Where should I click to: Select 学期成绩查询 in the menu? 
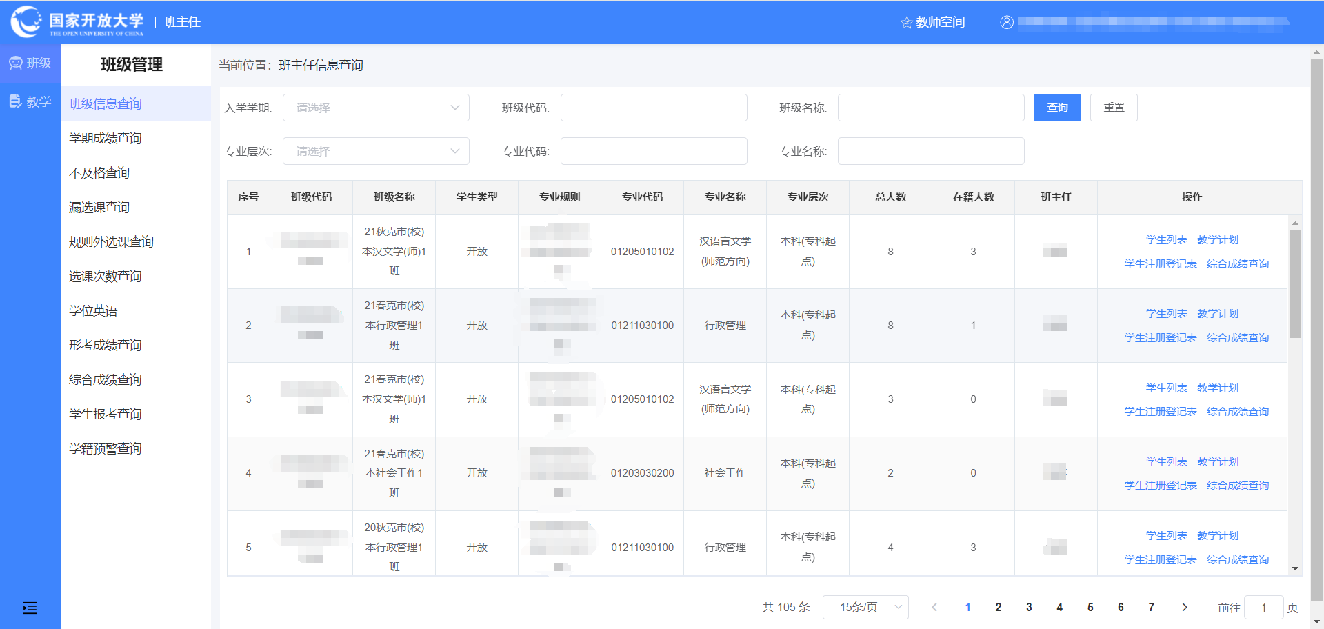(x=106, y=139)
